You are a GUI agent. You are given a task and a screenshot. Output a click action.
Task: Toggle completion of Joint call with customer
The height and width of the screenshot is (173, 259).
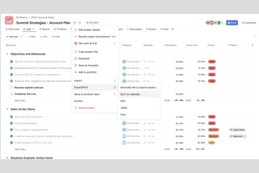click(x=11, y=117)
